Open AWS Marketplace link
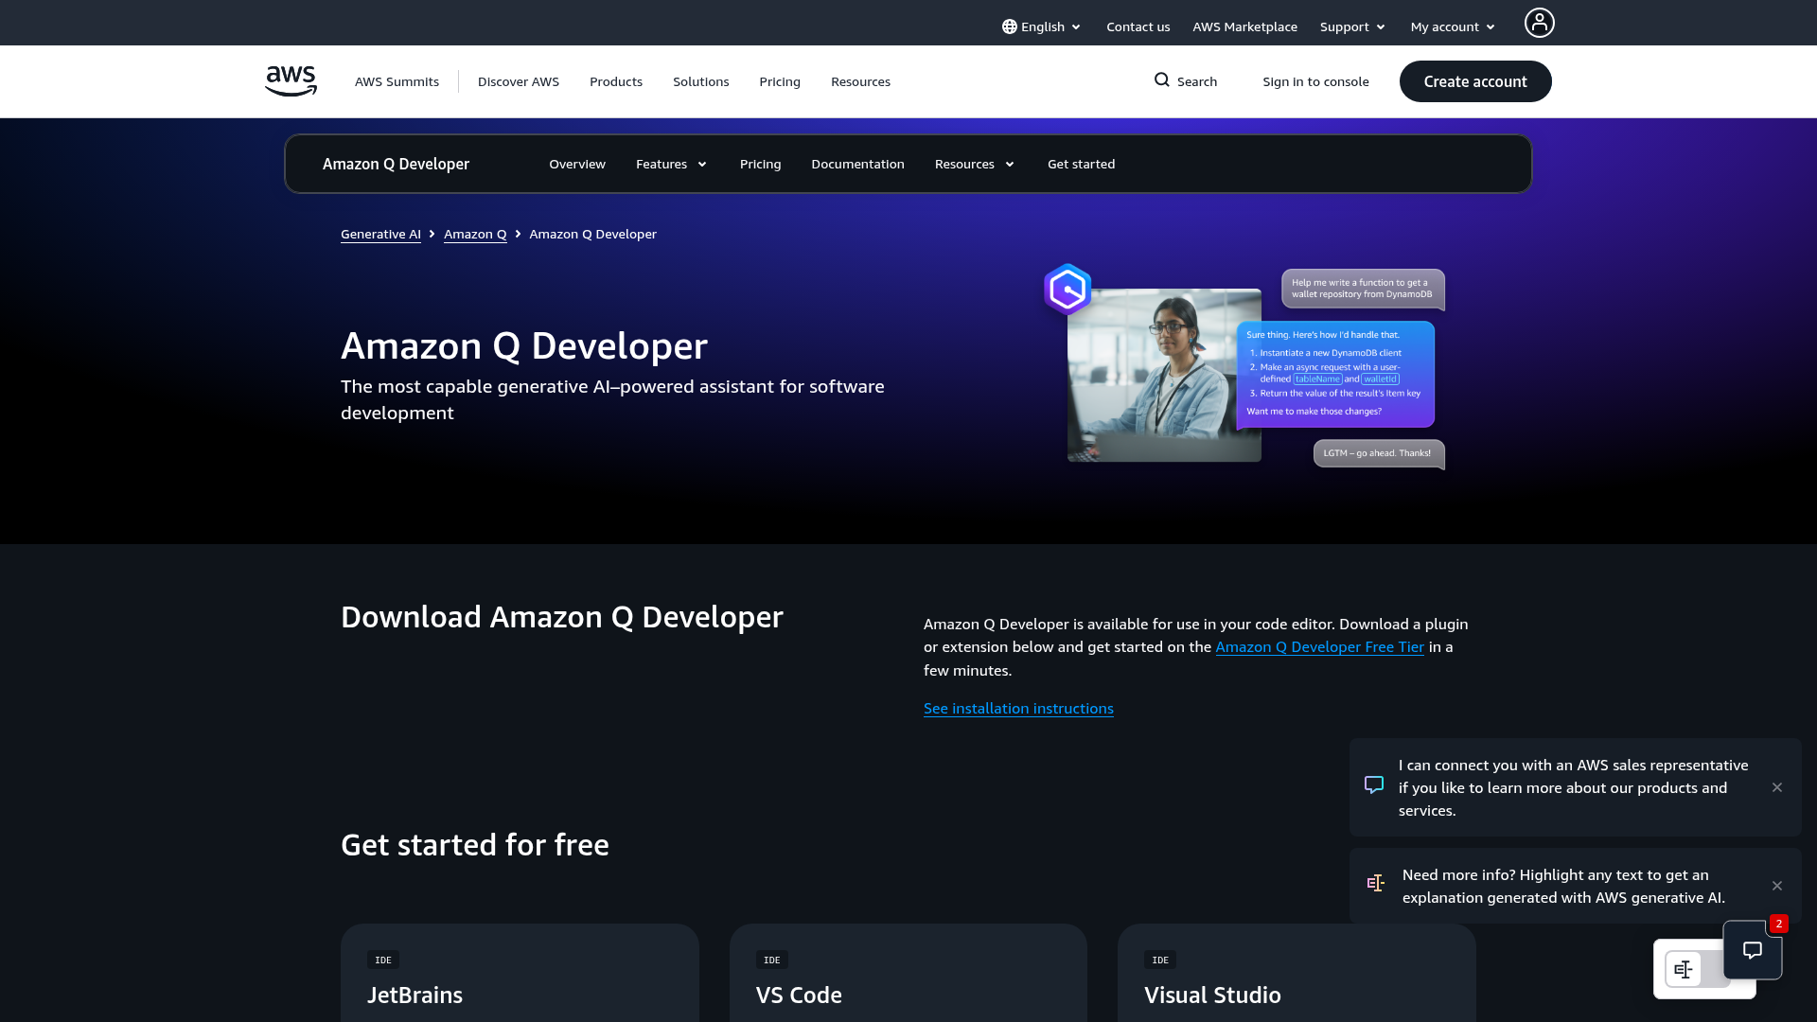 [1244, 26]
